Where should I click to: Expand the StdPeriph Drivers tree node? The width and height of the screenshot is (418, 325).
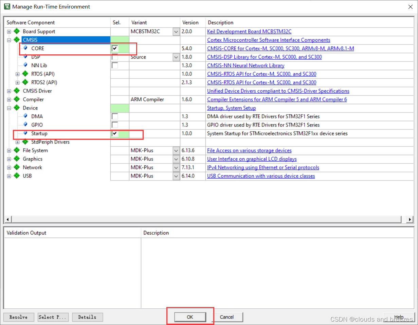(18, 142)
